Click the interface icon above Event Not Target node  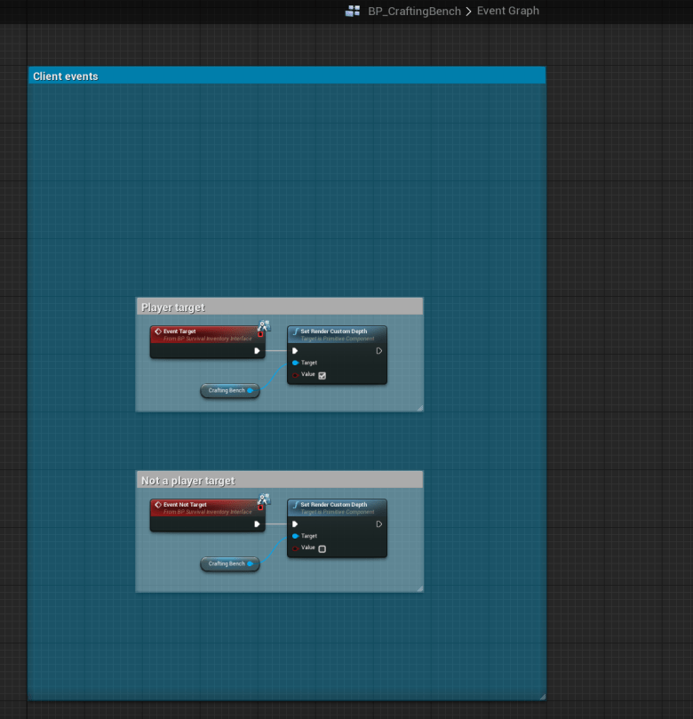[x=263, y=499]
